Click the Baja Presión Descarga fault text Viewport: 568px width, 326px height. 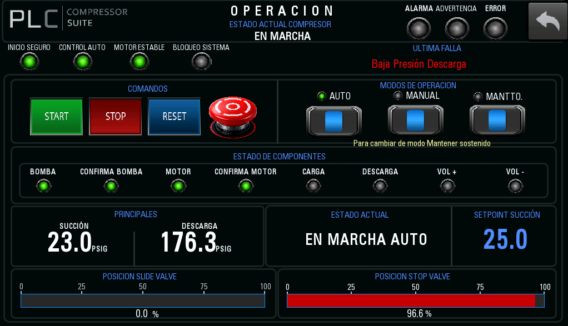coord(418,64)
